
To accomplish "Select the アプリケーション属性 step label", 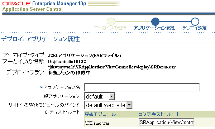I will pos(154,28).
